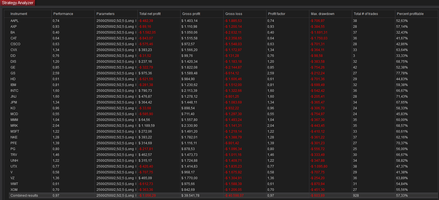Click the Parameters cell in the V row
Image resolution: width=439 pixels, height=200 pixels.
116,172
